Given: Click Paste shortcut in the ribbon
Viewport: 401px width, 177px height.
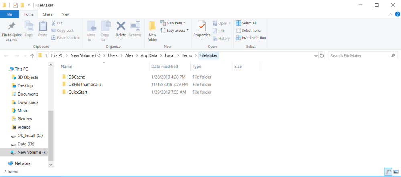Looking at the screenshot, I should click(x=66, y=37).
